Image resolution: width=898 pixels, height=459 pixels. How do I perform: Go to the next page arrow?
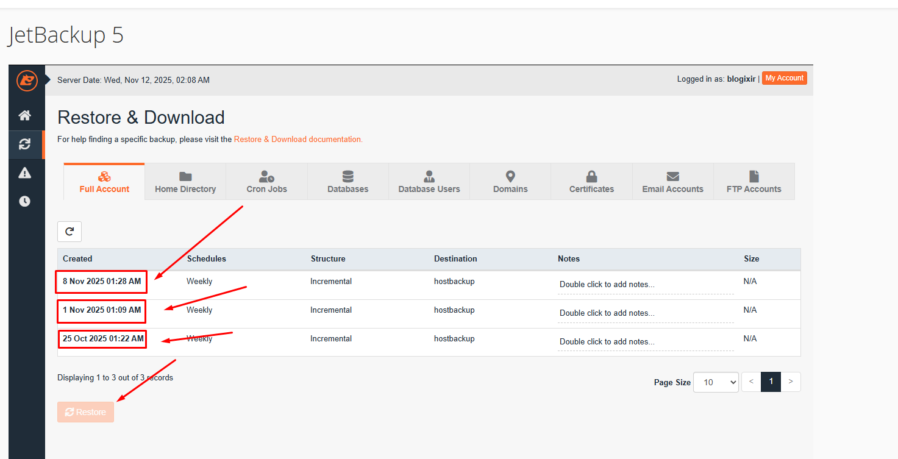point(791,382)
